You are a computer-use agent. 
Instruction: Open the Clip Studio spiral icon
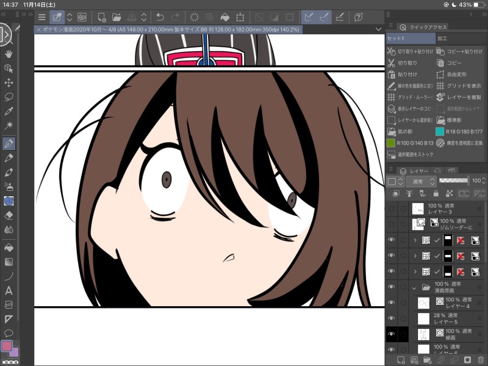pyautogui.click(x=82, y=17)
